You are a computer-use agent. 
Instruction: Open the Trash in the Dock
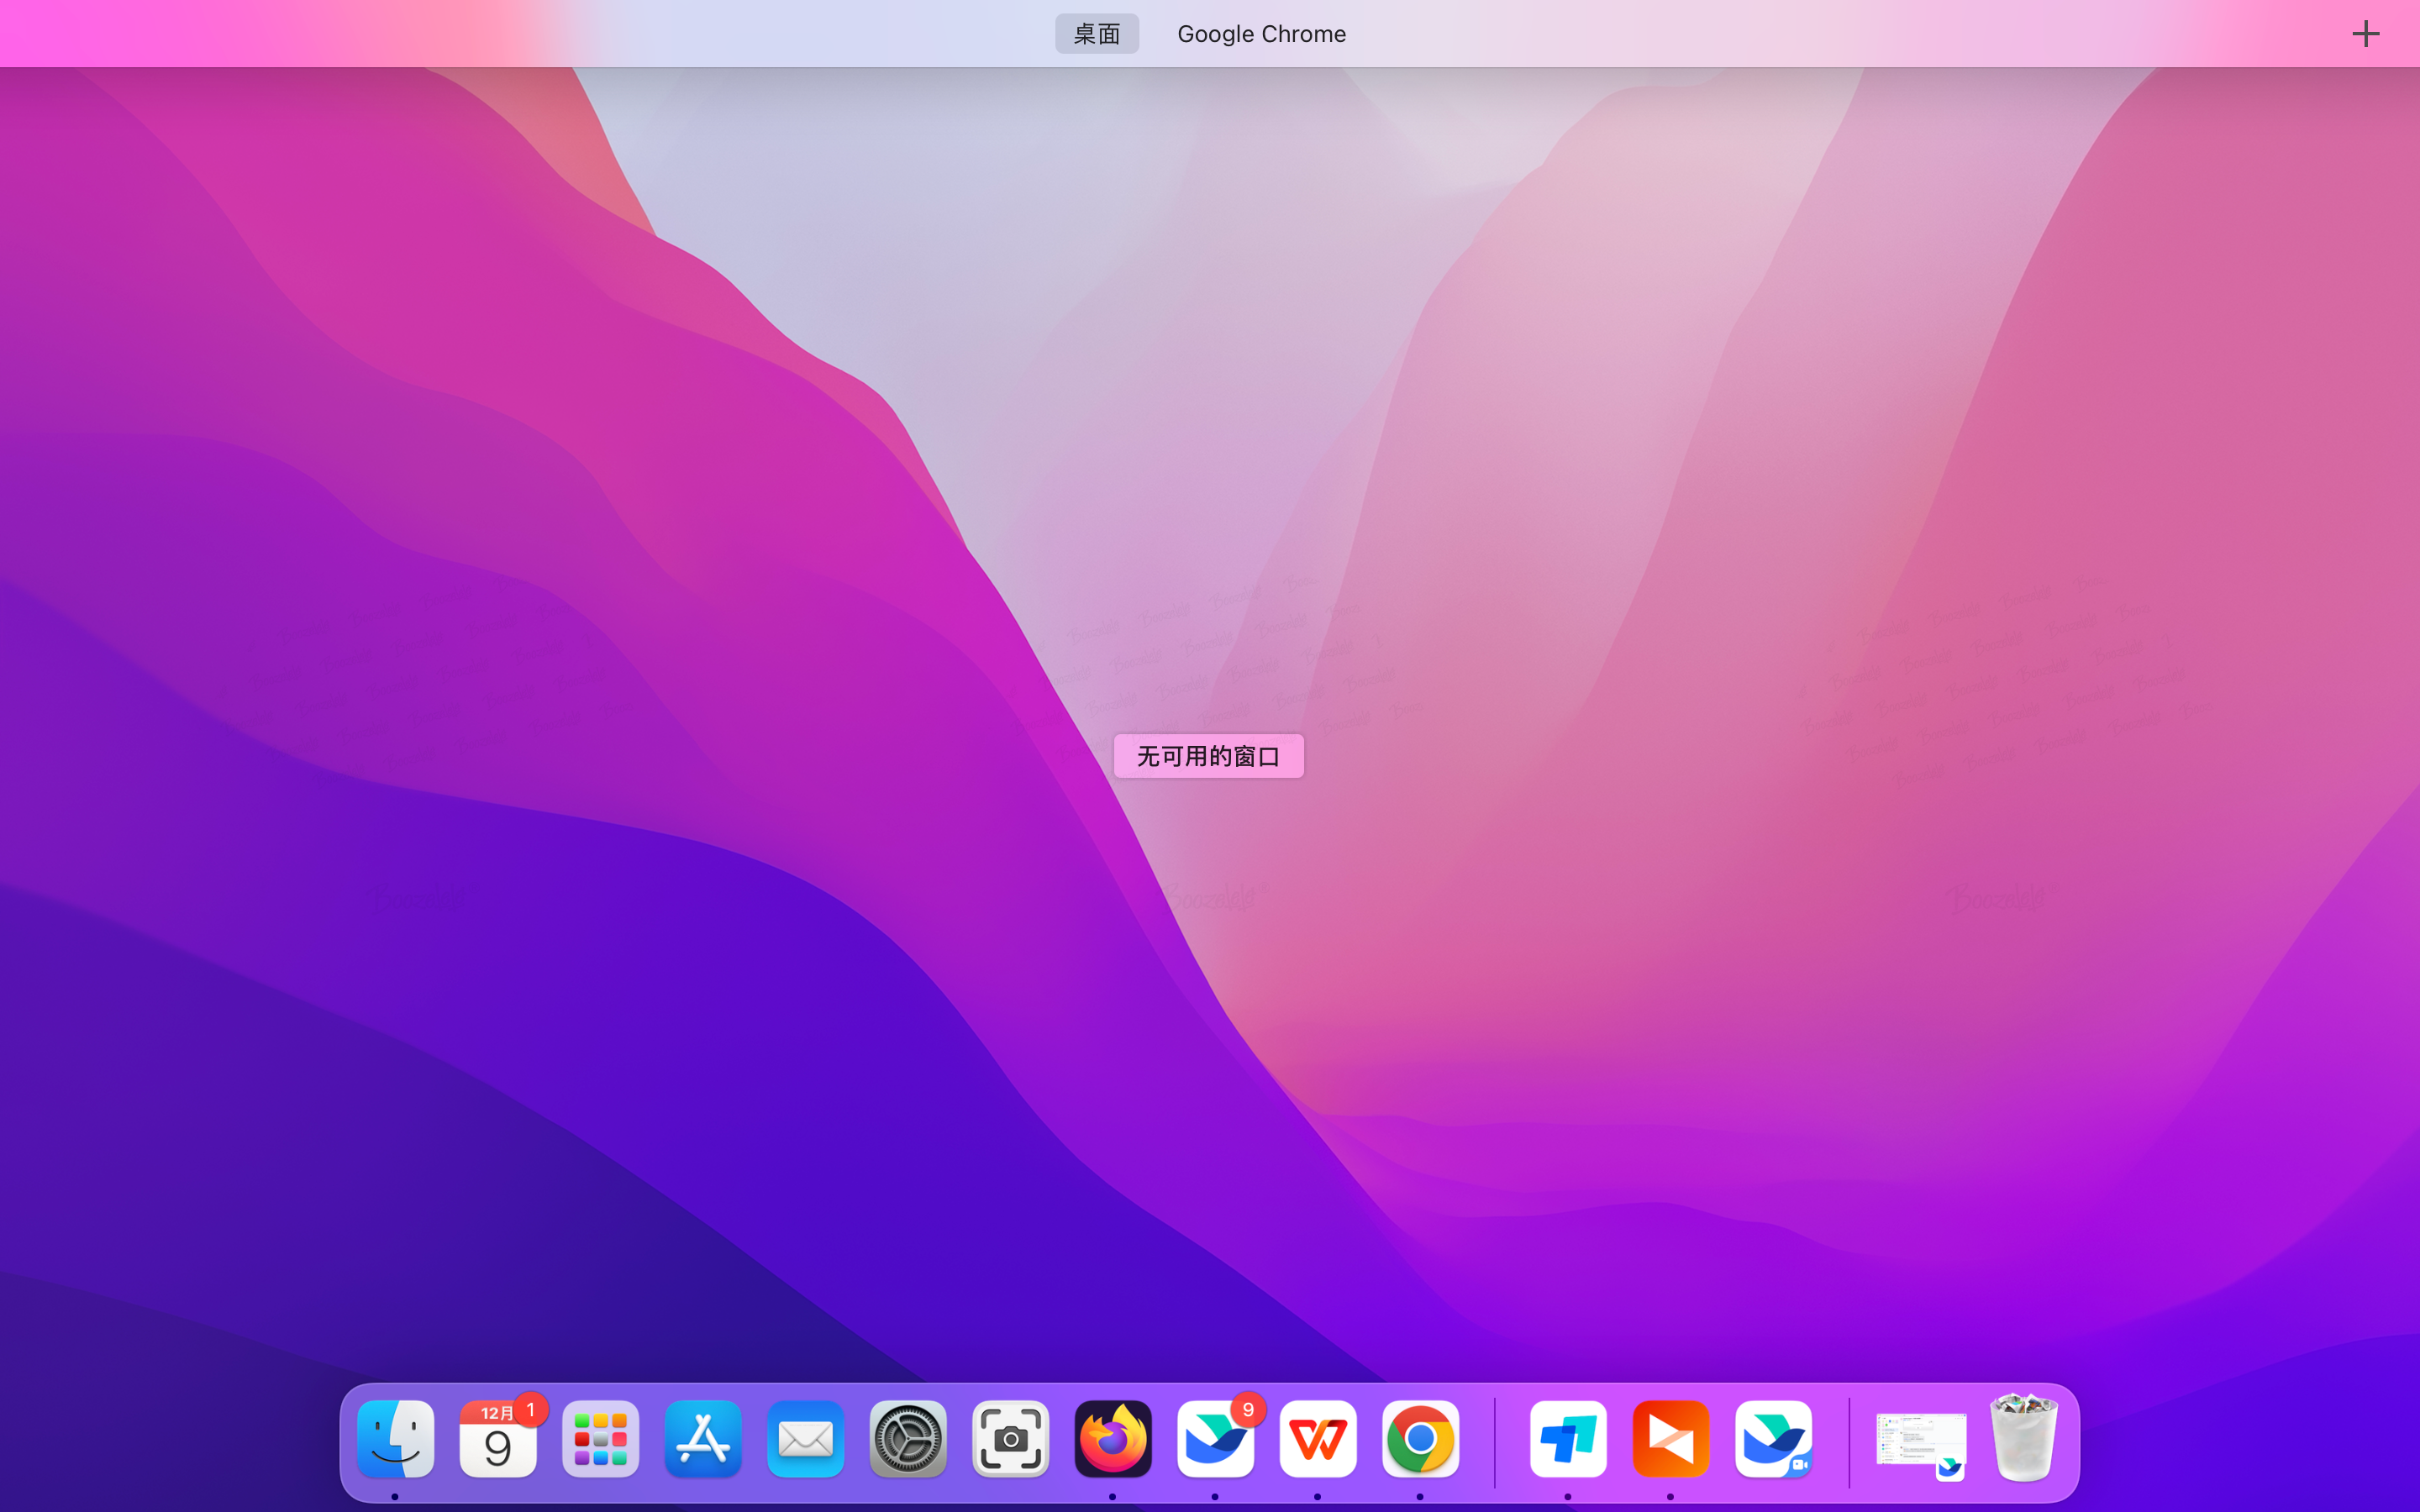(x=2024, y=1439)
